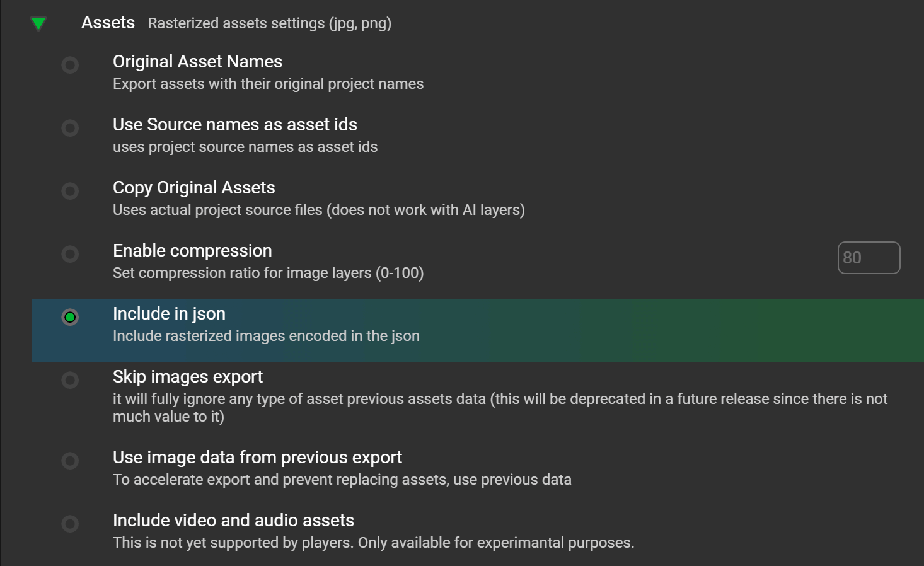Click the 'Include video and audio assets' label
The height and width of the screenshot is (566, 924).
pyautogui.click(x=233, y=520)
